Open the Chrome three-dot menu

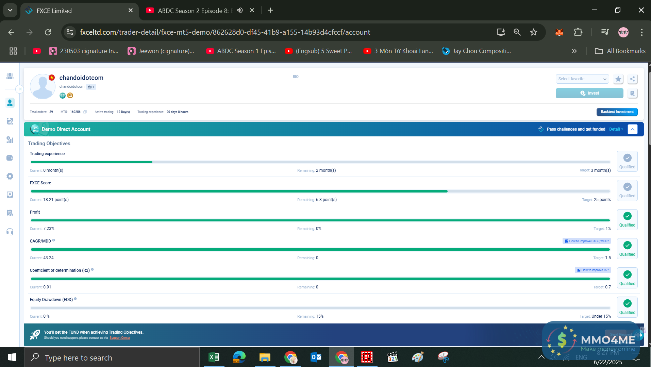tap(642, 32)
